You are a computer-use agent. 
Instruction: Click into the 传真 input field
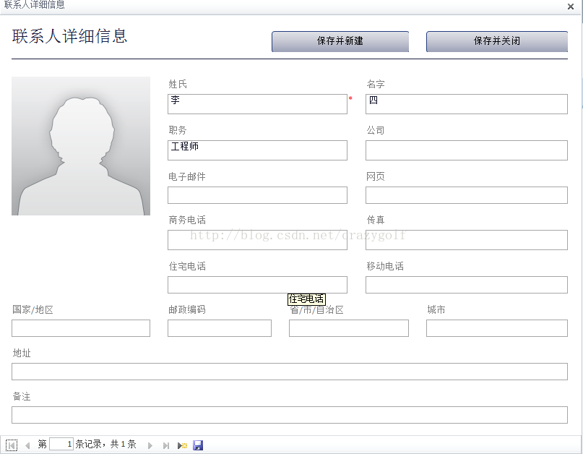pyautogui.click(x=467, y=240)
